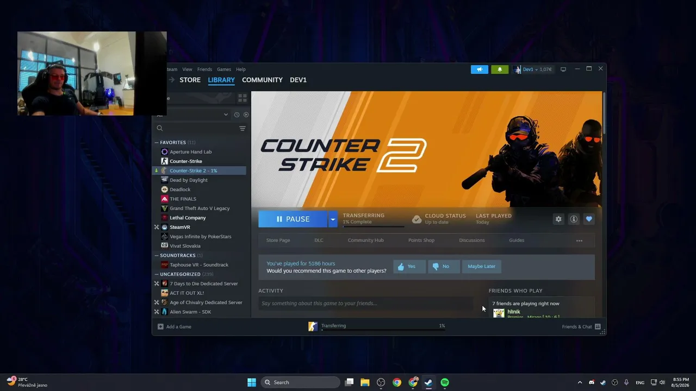Open the Help menu
The width and height of the screenshot is (696, 391).
coord(241,70)
